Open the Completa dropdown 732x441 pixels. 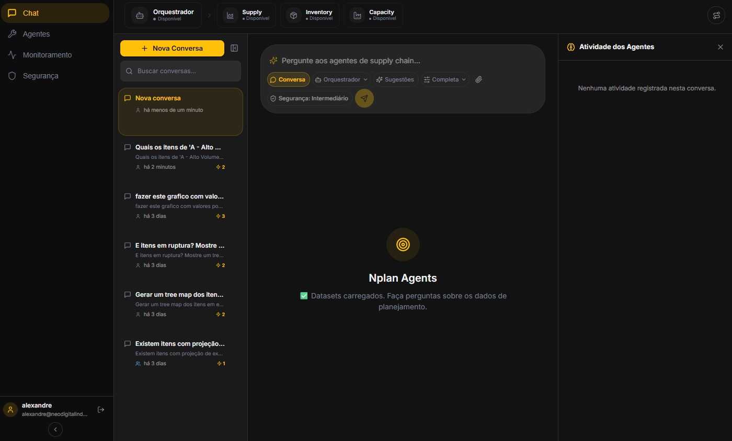point(445,79)
